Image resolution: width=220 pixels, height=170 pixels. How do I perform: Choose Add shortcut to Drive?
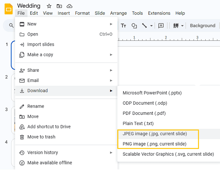(x=66, y=127)
